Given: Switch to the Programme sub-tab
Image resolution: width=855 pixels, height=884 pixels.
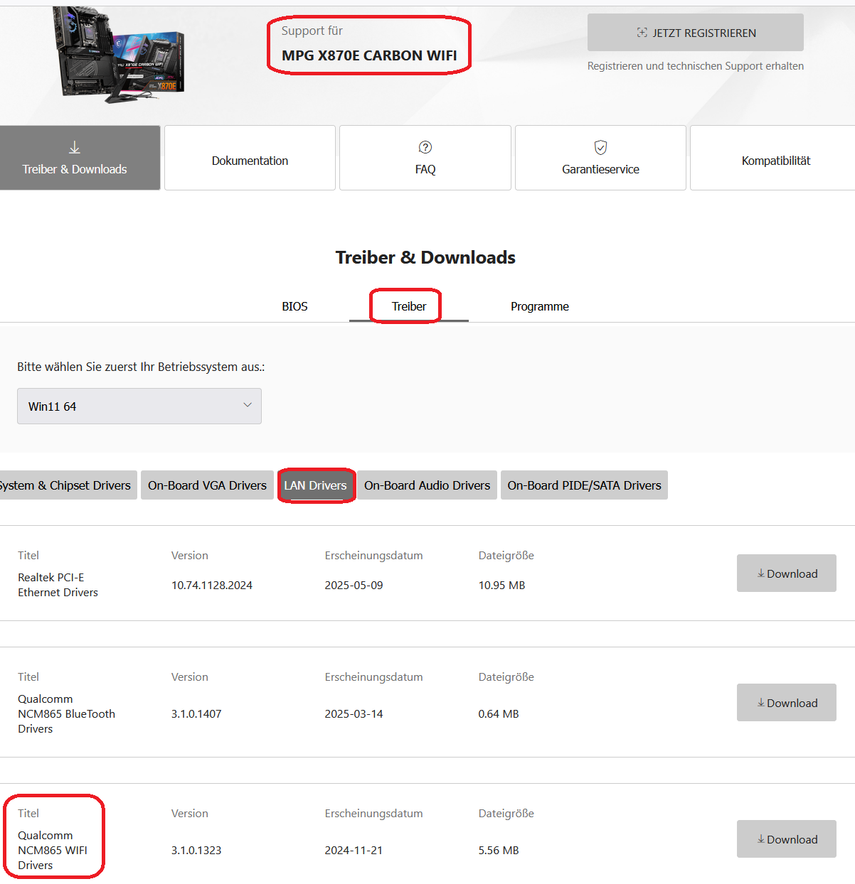Looking at the screenshot, I should (540, 306).
